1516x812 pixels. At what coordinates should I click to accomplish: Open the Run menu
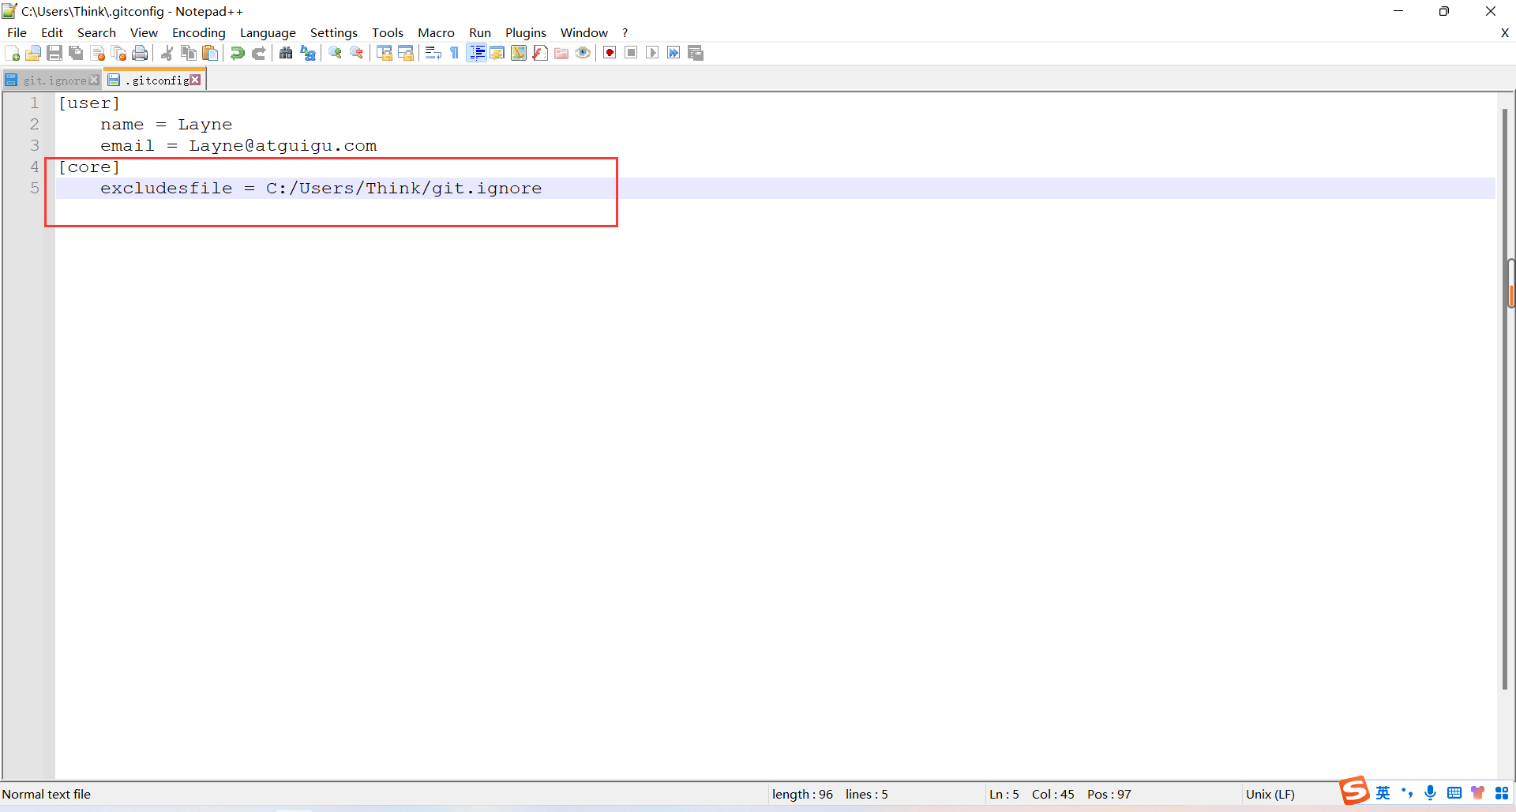coord(480,32)
